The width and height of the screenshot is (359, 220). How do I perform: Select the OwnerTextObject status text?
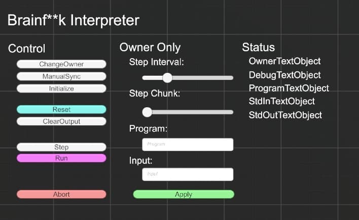(284, 61)
